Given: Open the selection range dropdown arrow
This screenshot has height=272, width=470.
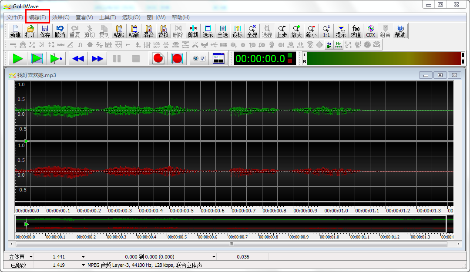Looking at the screenshot, I should 214,257.
